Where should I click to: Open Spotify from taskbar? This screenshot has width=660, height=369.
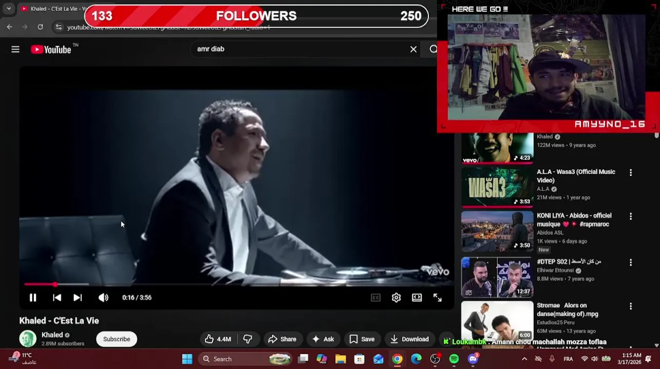tap(454, 359)
